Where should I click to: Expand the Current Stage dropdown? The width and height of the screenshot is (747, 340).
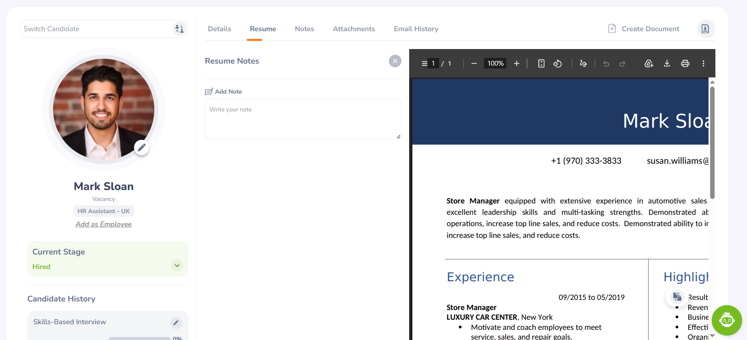tap(177, 265)
